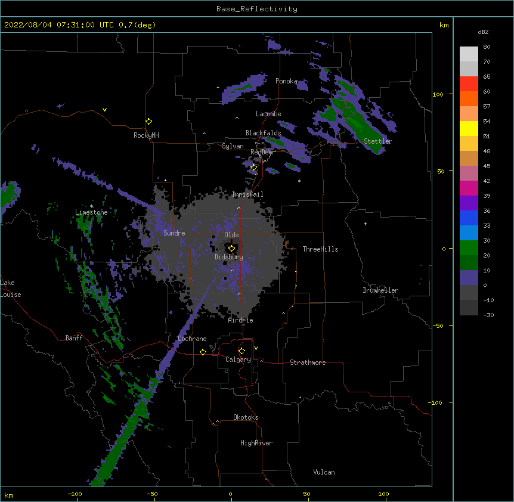The image size is (514, 502).
Task: Click the Lacombe city label
Action: [268, 114]
